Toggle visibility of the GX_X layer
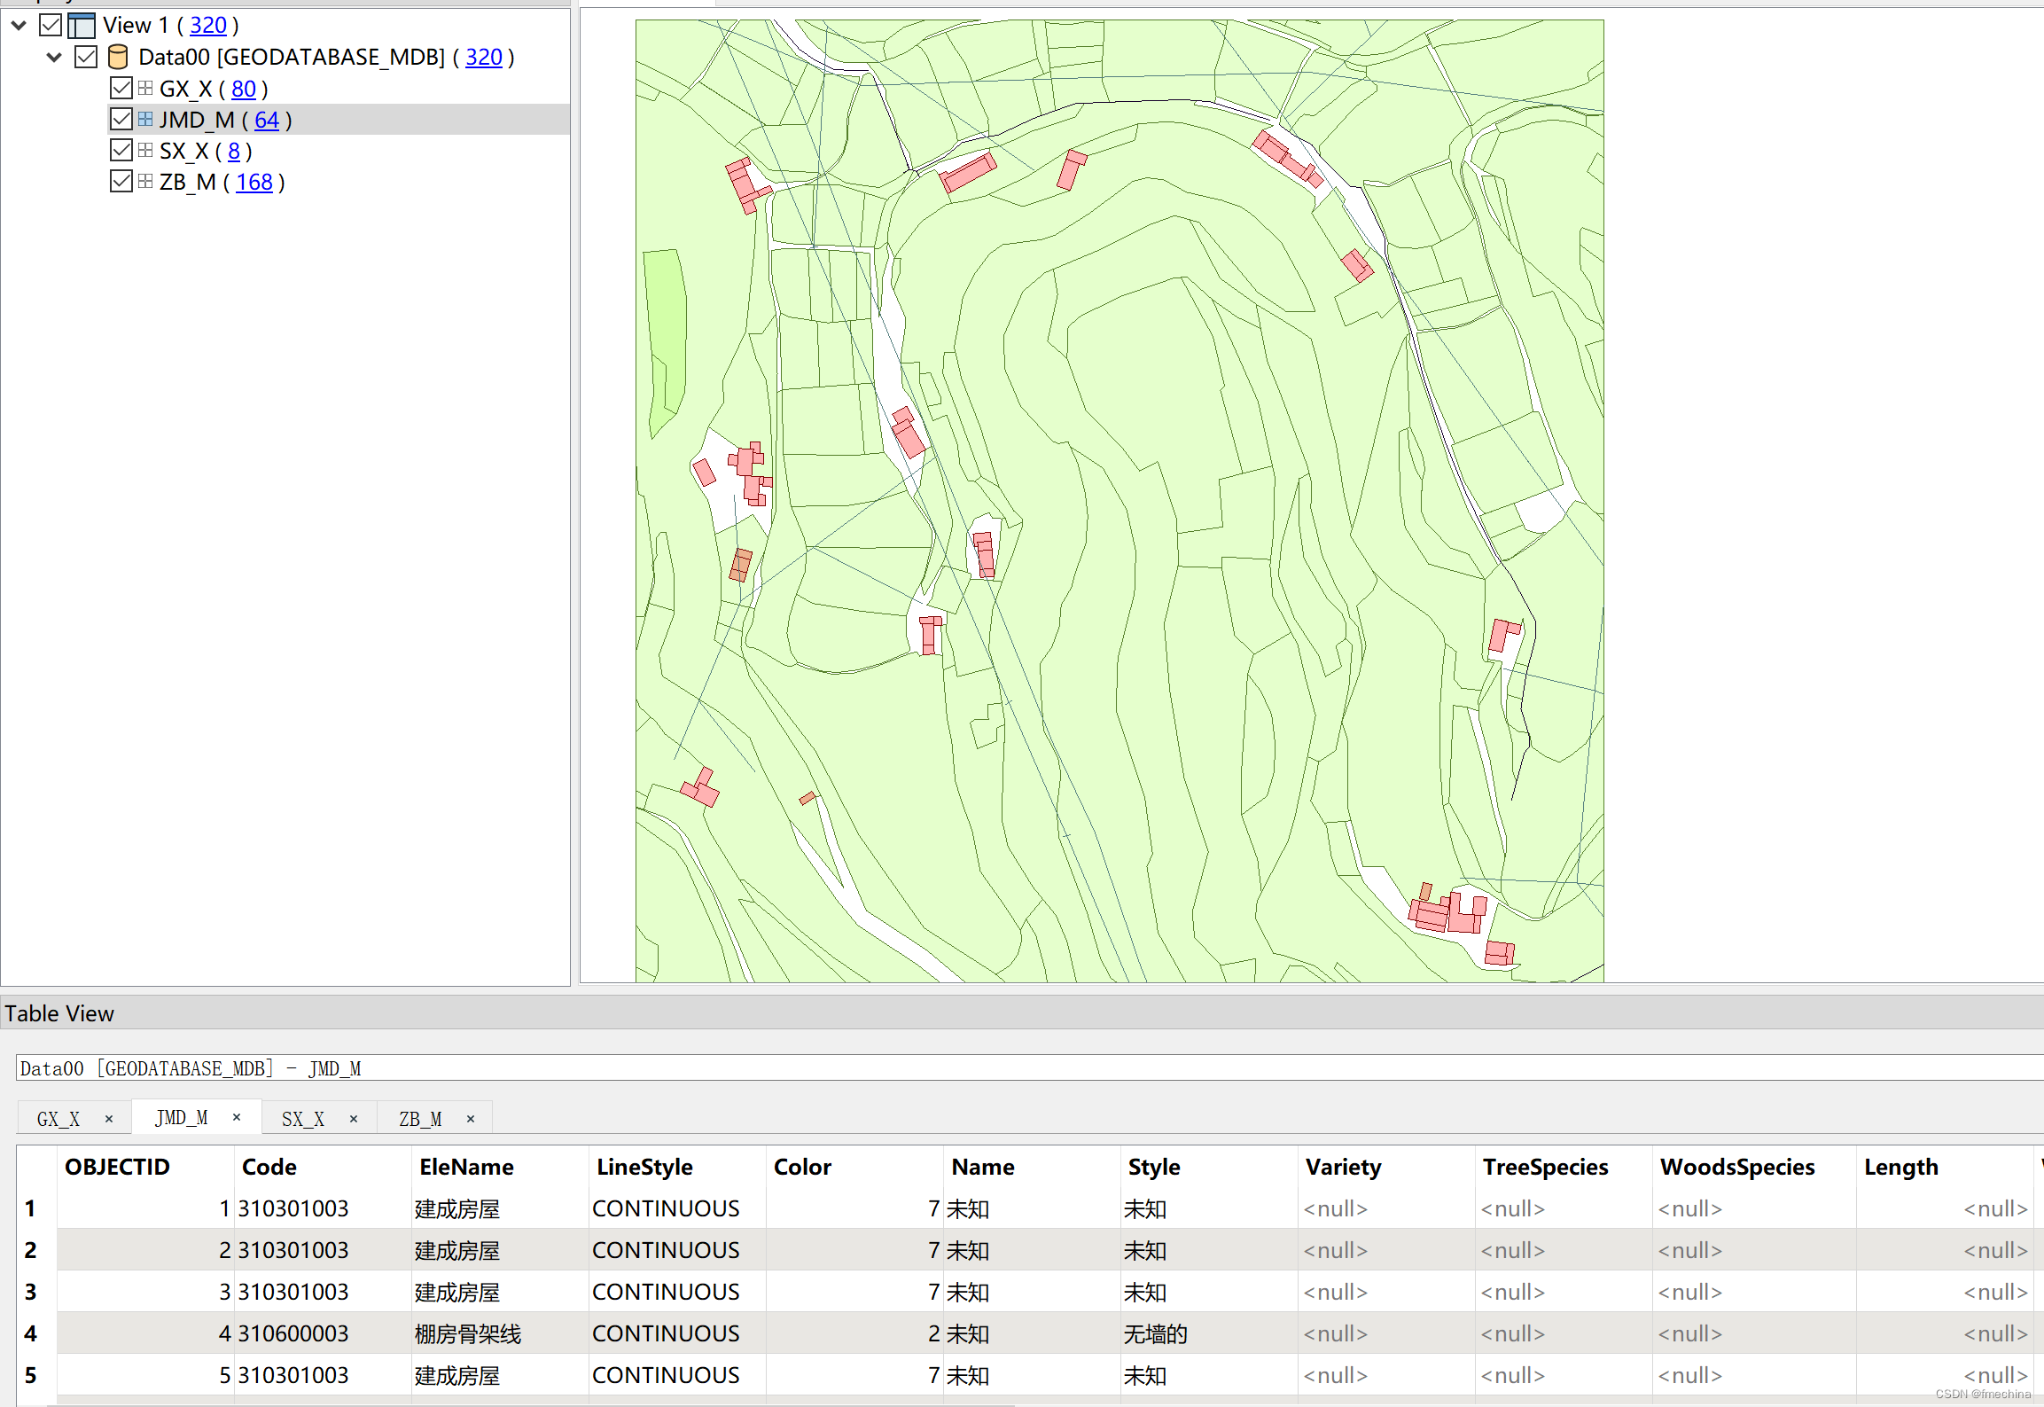 click(121, 88)
